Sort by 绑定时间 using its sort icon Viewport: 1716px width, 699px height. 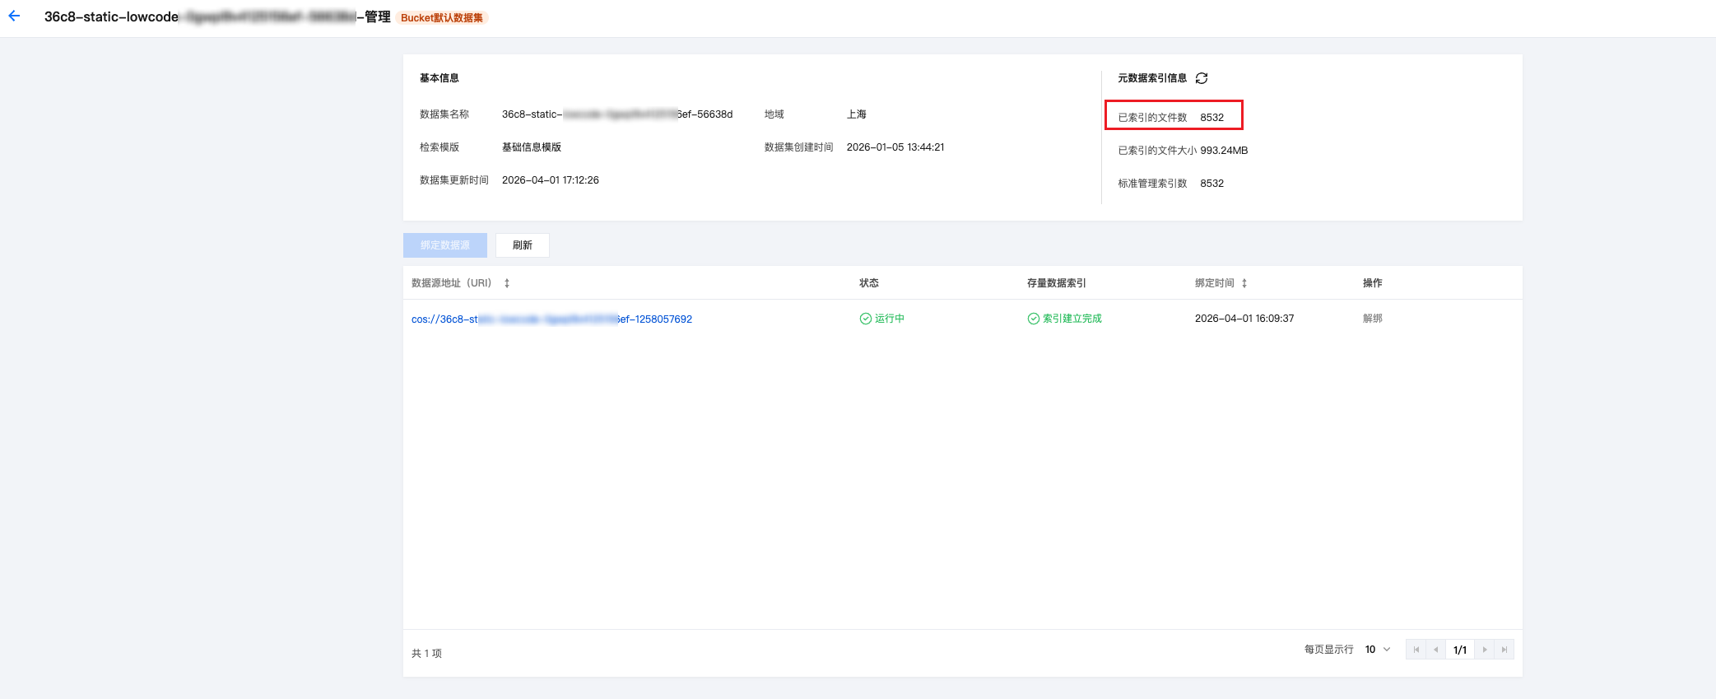pos(1244,283)
